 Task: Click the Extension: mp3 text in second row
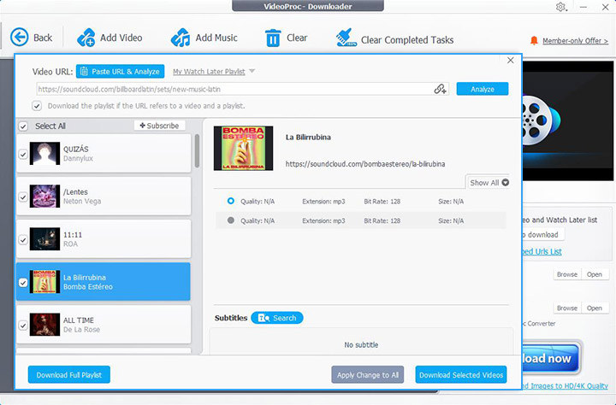coord(323,220)
